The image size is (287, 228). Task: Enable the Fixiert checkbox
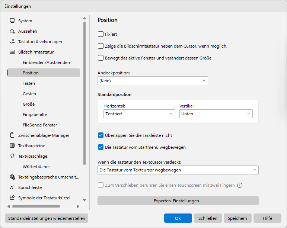101,34
